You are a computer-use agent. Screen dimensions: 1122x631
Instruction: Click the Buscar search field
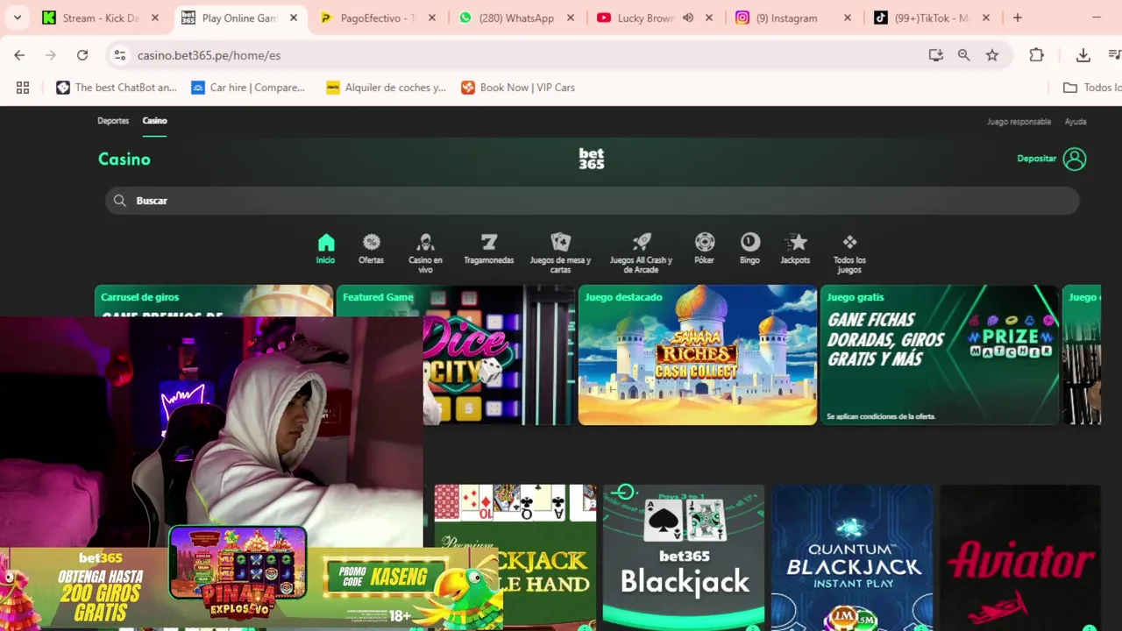pos(592,201)
